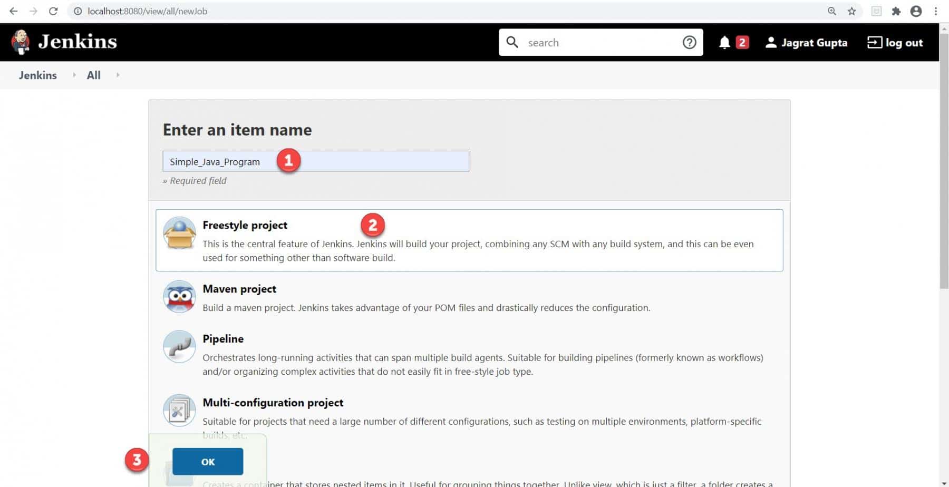The height and width of the screenshot is (487, 949).
Task: Open the browser three-dot menu
Action: (x=937, y=11)
